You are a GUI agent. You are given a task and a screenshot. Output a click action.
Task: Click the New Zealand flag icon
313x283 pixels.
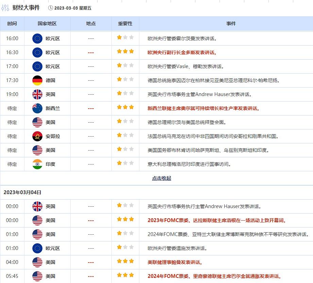click(37, 108)
